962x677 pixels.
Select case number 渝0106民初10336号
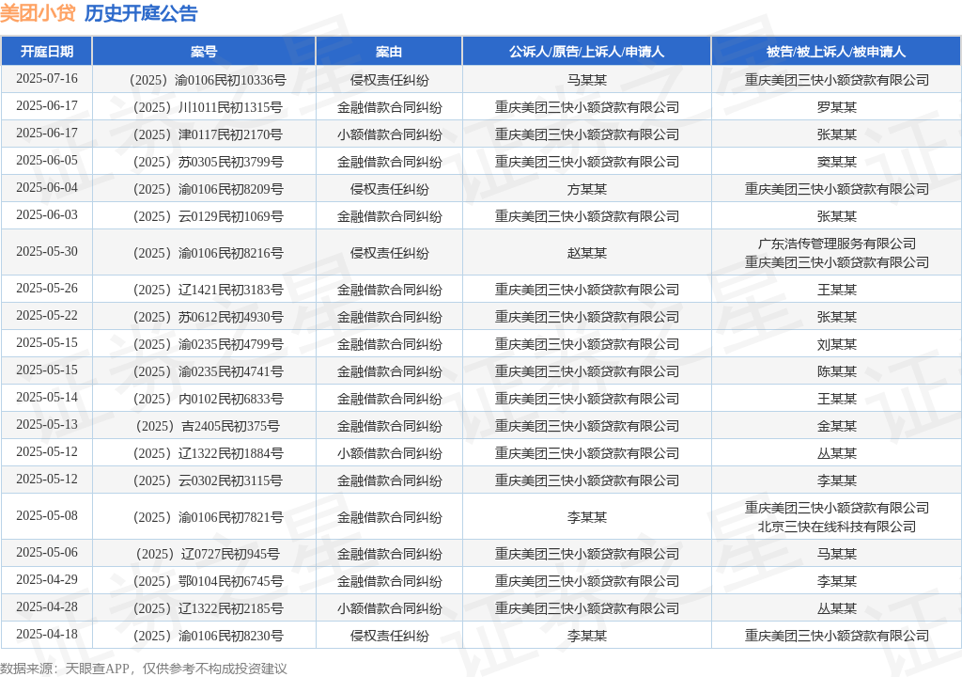(x=208, y=80)
